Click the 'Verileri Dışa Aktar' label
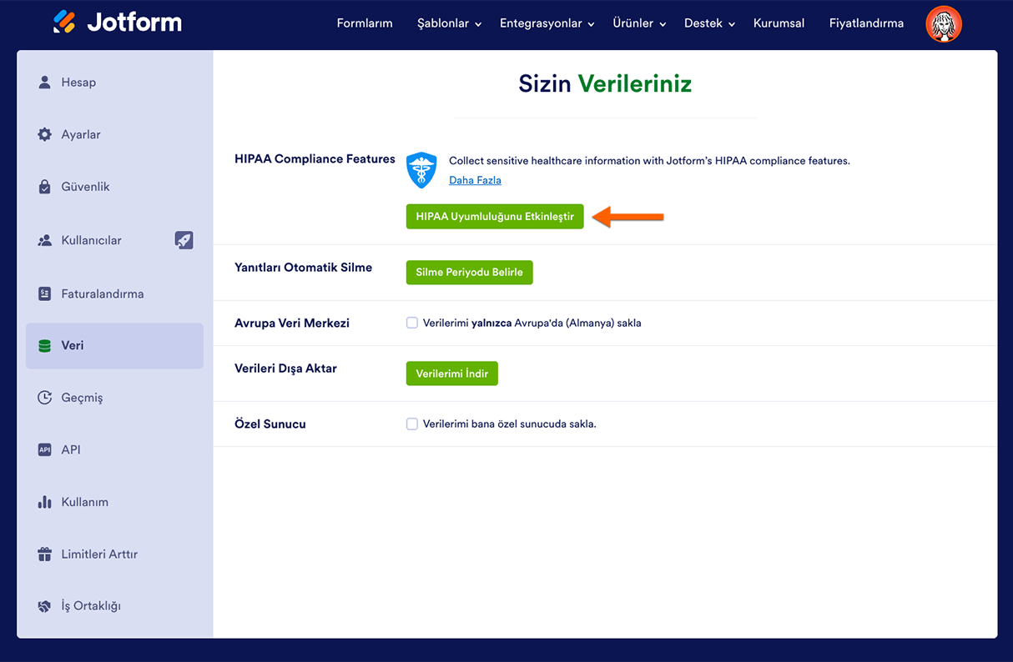1013x662 pixels. click(x=285, y=369)
